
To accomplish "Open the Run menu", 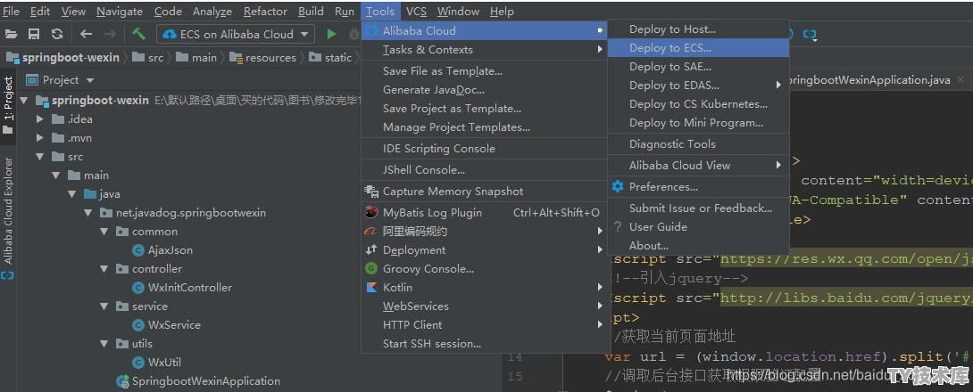I will point(345,12).
